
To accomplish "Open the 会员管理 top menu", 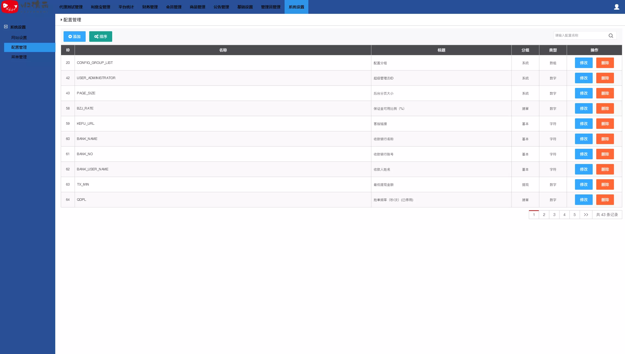I will (174, 7).
